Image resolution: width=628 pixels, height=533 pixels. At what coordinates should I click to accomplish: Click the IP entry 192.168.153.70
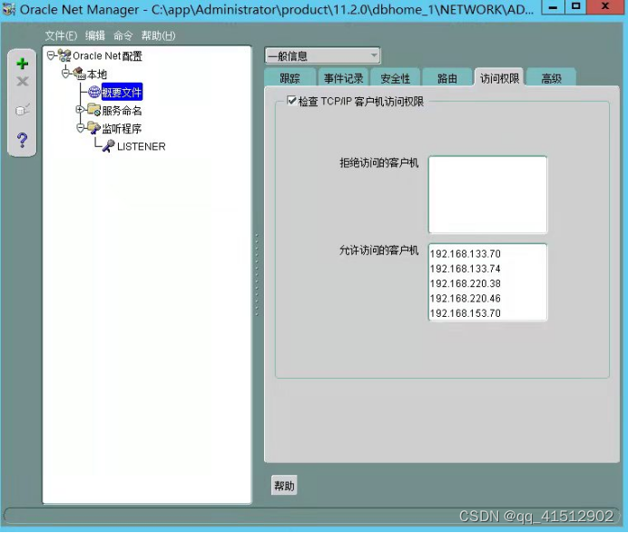pyautogui.click(x=465, y=313)
